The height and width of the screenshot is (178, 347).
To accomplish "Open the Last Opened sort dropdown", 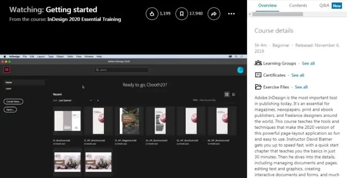I will [x=75, y=100].
